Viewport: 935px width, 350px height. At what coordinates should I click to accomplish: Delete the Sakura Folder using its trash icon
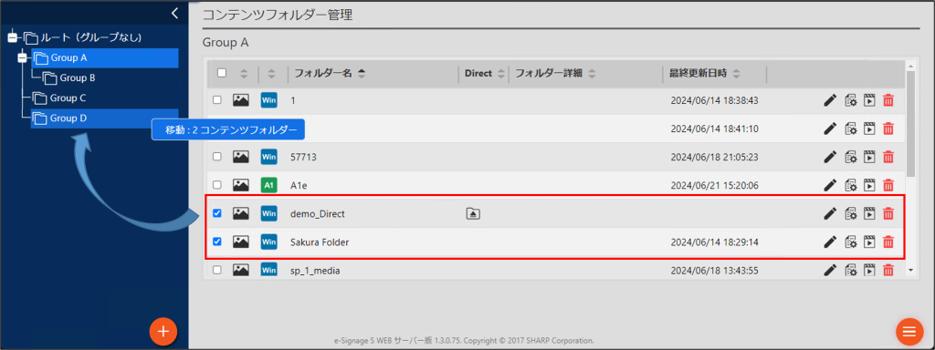pyautogui.click(x=888, y=242)
